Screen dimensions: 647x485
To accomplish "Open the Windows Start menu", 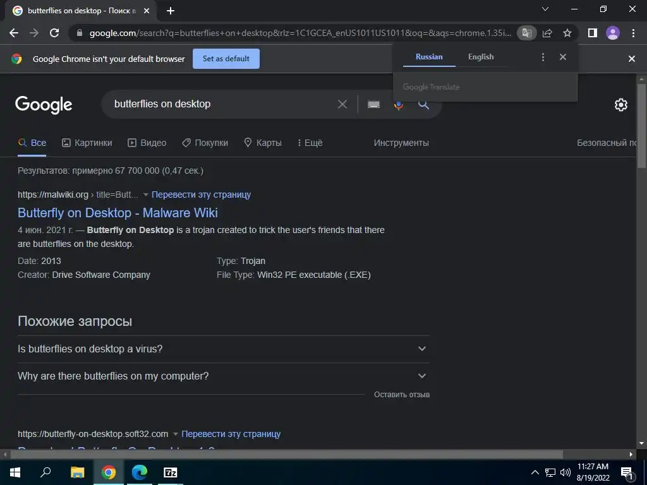I will (x=15, y=472).
